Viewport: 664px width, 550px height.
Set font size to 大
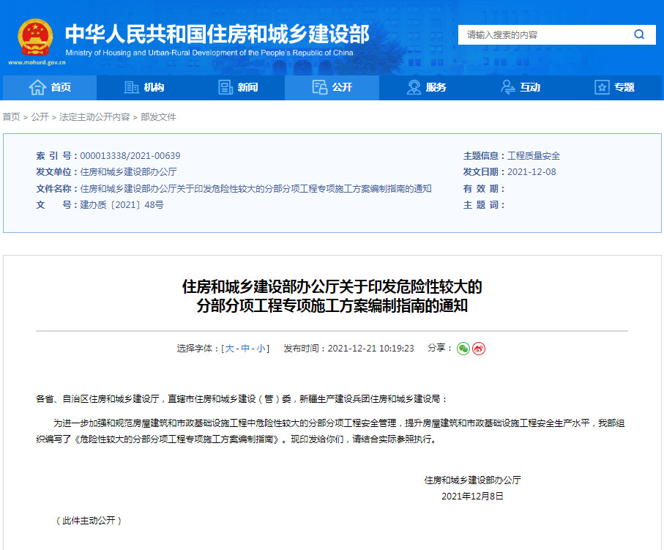point(230,349)
